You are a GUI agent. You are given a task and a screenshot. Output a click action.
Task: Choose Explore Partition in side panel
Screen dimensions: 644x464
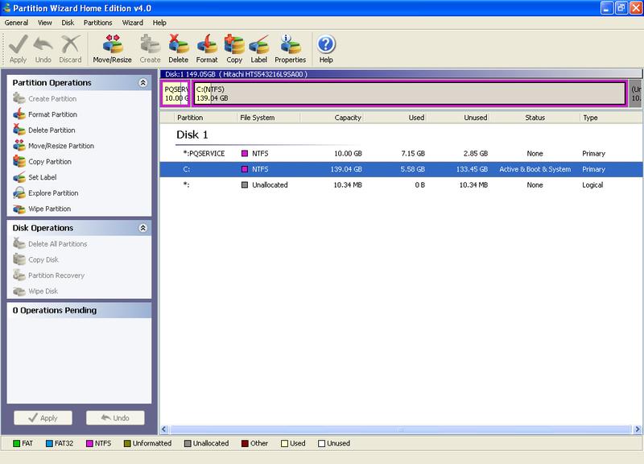pos(46,193)
